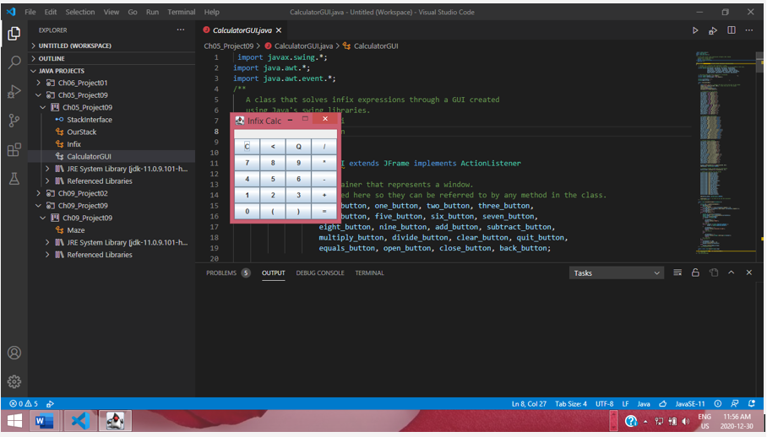
Task: Maximize panel size with chevron up
Action: 732,273
